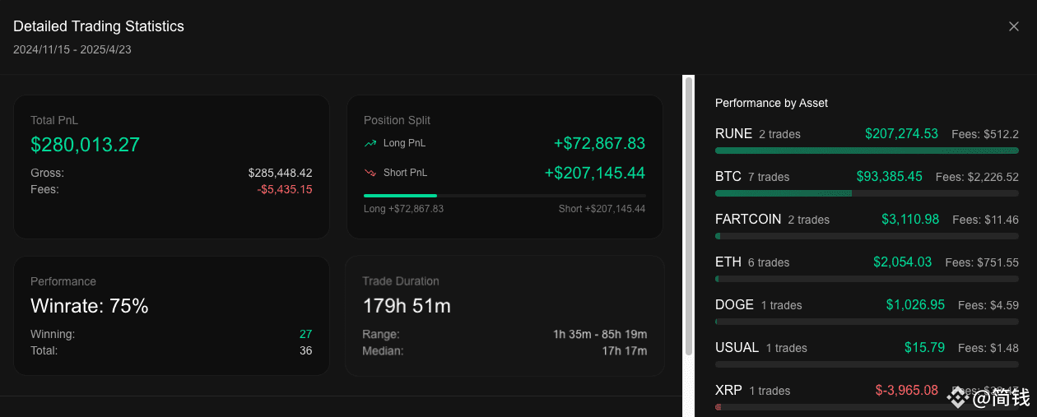This screenshot has height=417, width=1037.
Task: Click the vertical scrollbar beside the stats cards
Action: tap(689, 217)
